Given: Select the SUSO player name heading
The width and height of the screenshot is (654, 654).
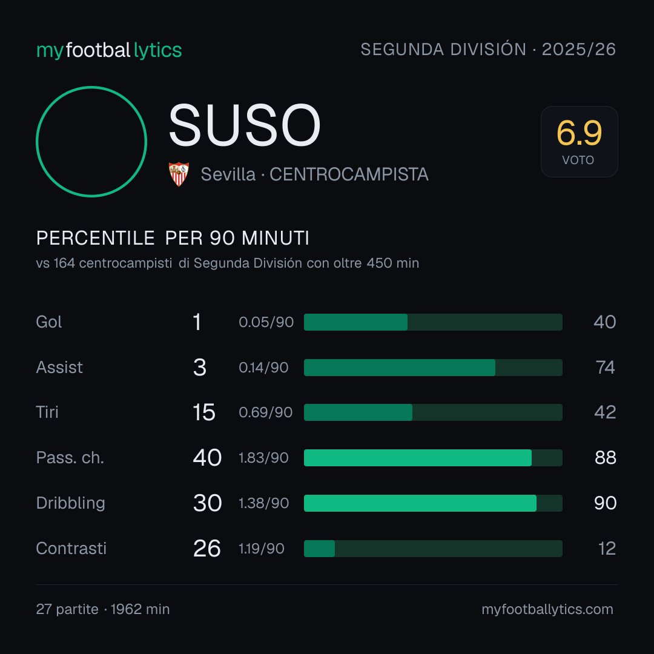Looking at the screenshot, I should pos(245,125).
